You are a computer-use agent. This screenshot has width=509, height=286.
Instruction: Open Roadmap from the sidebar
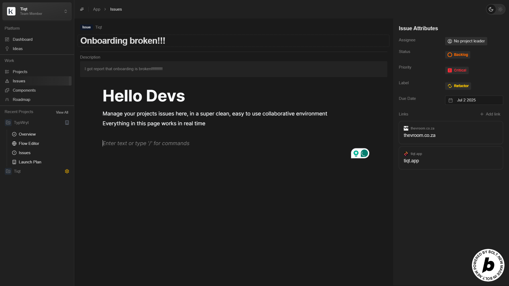pyautogui.click(x=21, y=100)
